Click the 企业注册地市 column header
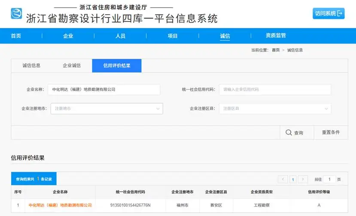Viewport: 356px width, 216px height. 183,192
